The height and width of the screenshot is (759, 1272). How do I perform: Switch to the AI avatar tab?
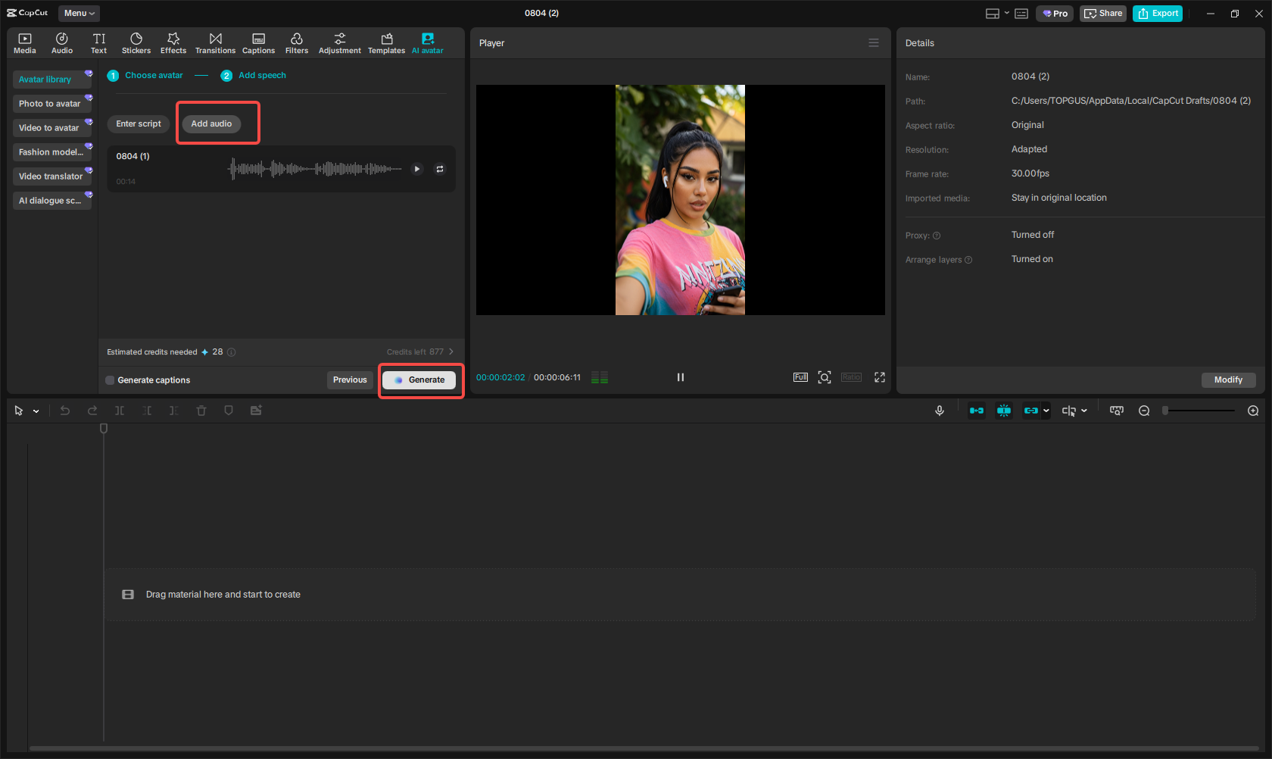click(x=427, y=42)
